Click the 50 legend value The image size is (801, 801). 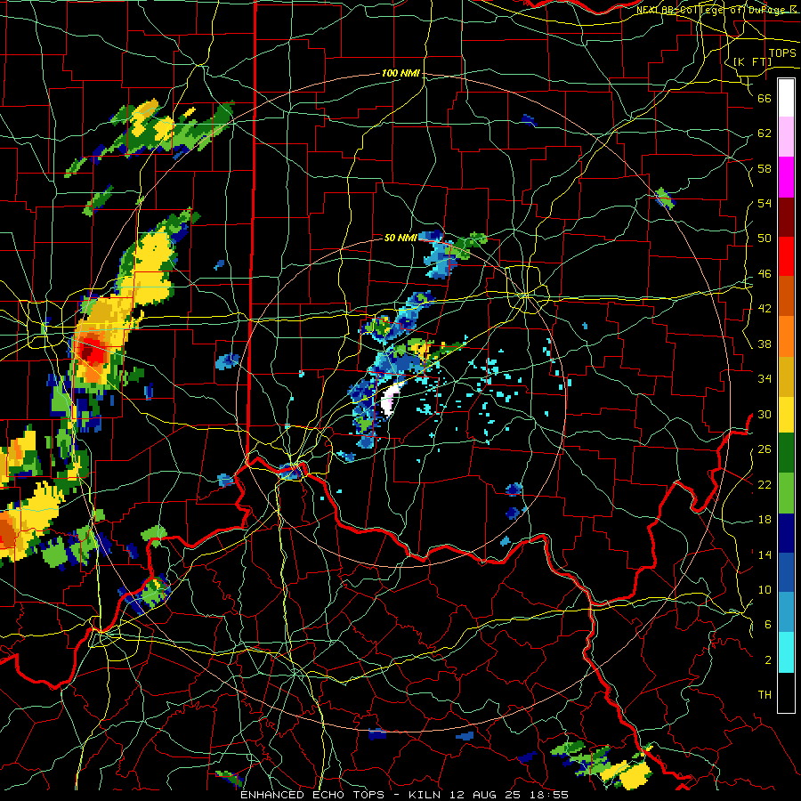coord(765,239)
